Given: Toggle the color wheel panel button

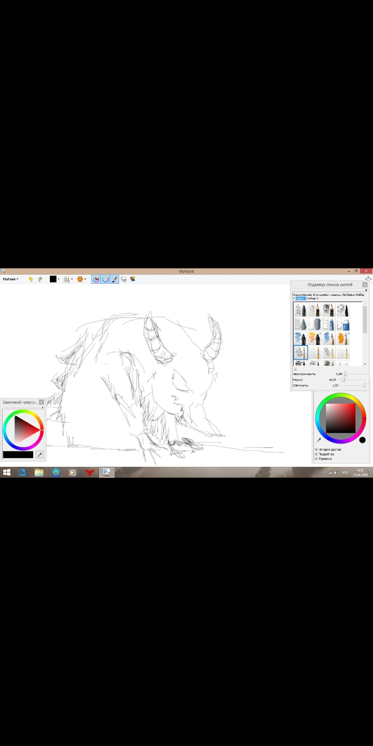Looking at the screenshot, I should coord(105,279).
